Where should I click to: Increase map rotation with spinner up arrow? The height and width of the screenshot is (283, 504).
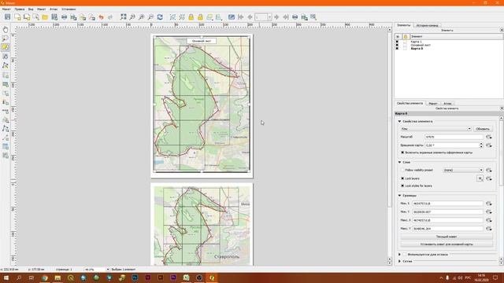pyautogui.click(x=481, y=144)
